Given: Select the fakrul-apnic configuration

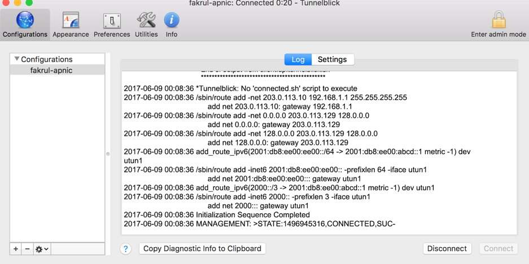Looking at the screenshot, I should [58, 70].
